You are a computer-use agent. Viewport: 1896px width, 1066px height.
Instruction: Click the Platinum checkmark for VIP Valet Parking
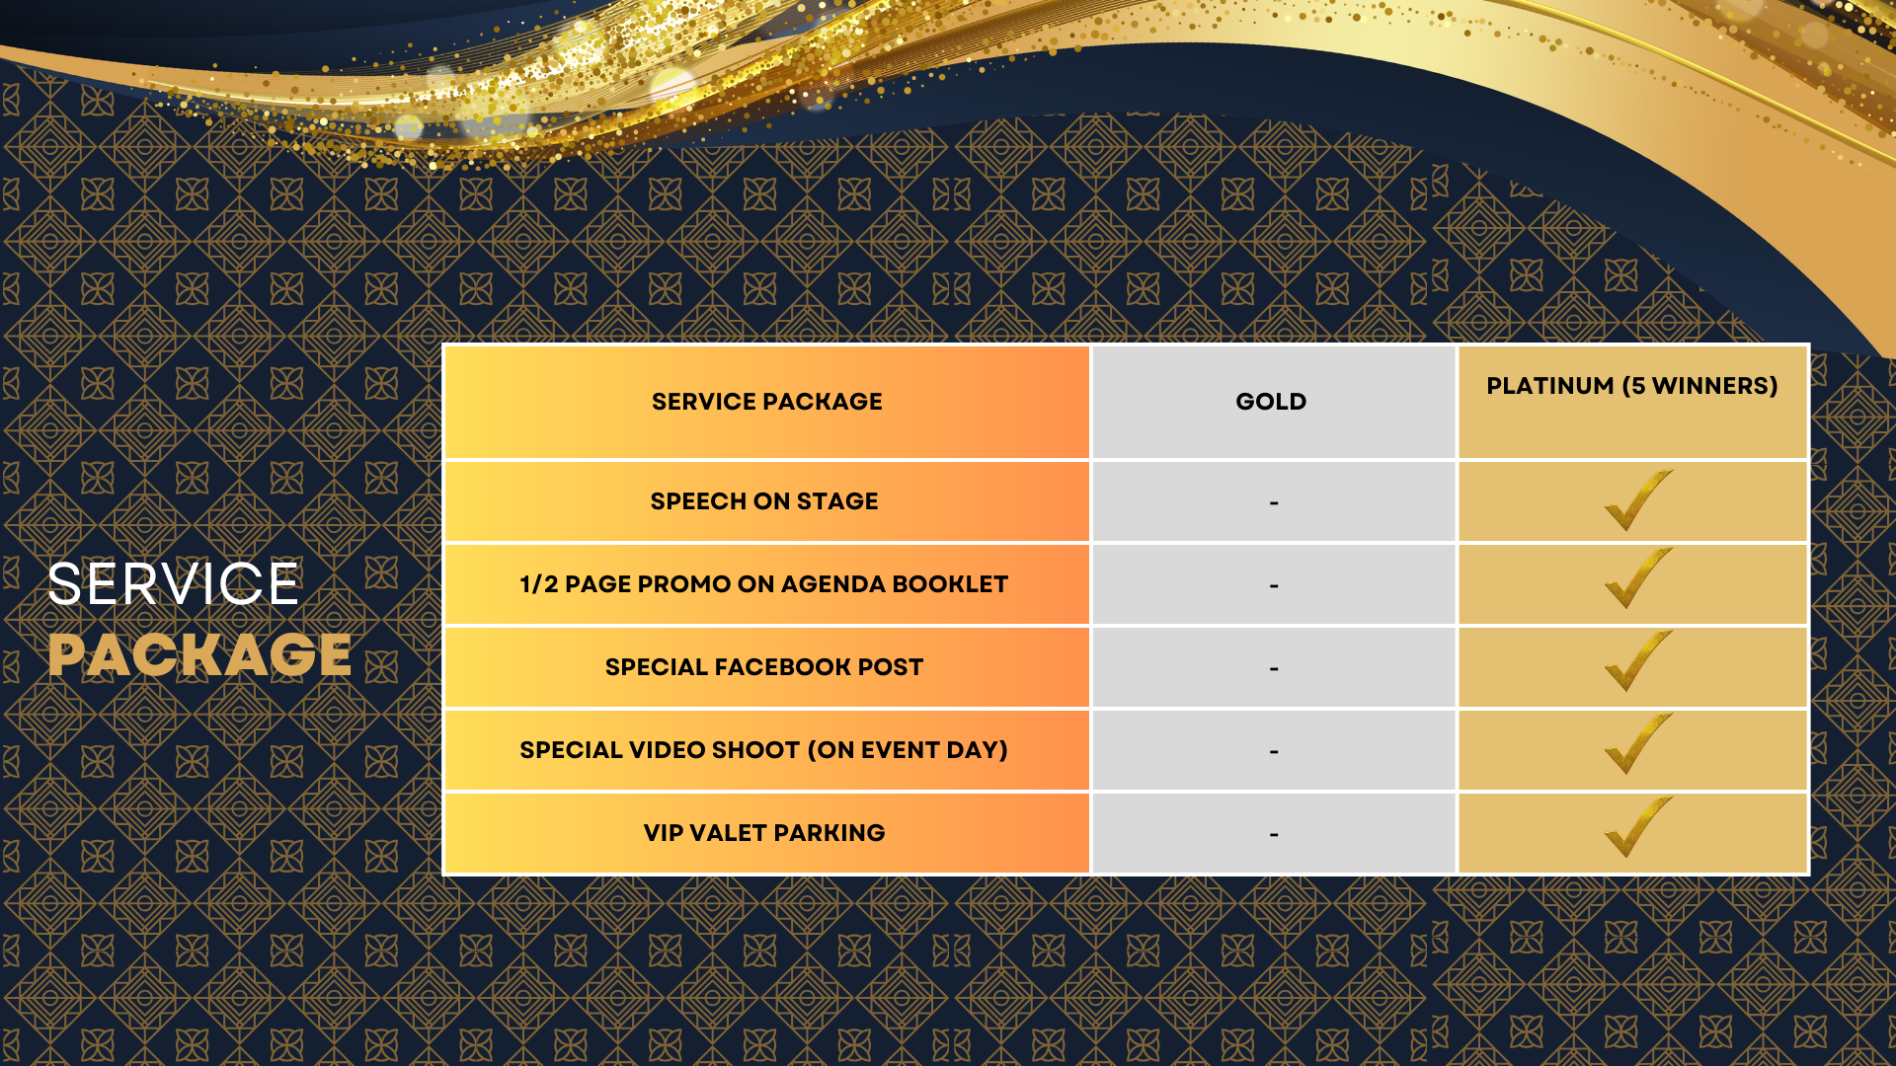[1638, 827]
